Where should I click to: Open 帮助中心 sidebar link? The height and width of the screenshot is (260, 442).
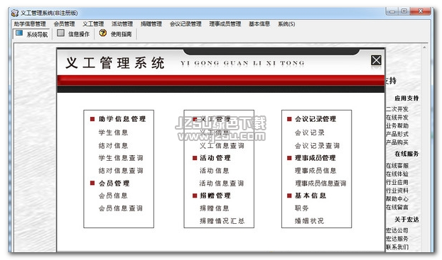point(397,199)
